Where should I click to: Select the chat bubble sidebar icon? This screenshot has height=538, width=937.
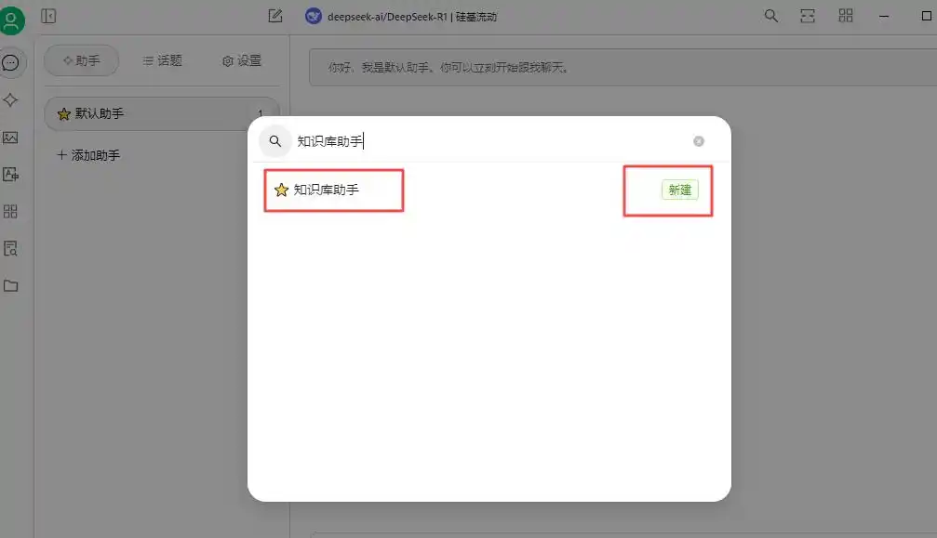point(11,62)
